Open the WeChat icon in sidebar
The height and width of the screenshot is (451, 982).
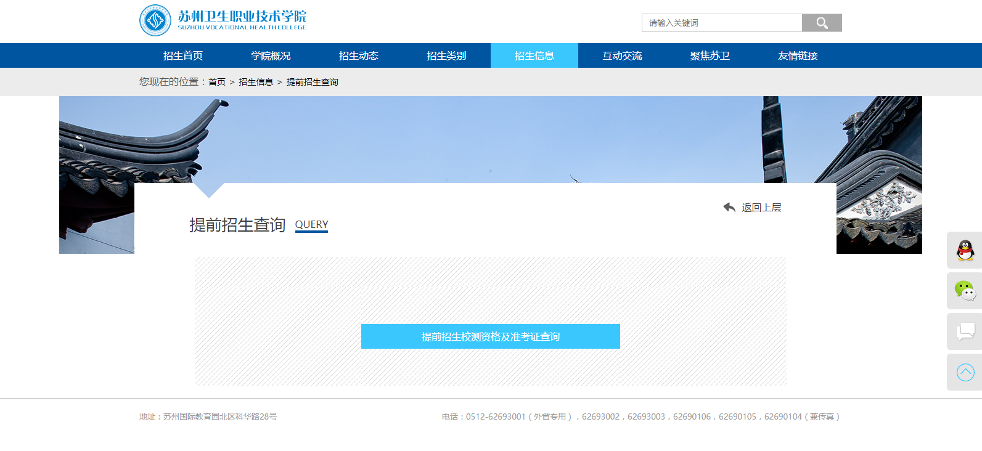tap(965, 291)
